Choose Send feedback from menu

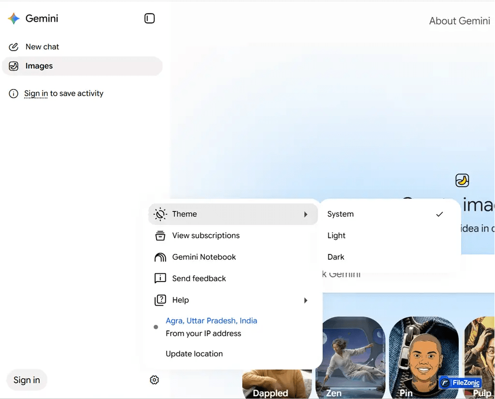coord(233,278)
